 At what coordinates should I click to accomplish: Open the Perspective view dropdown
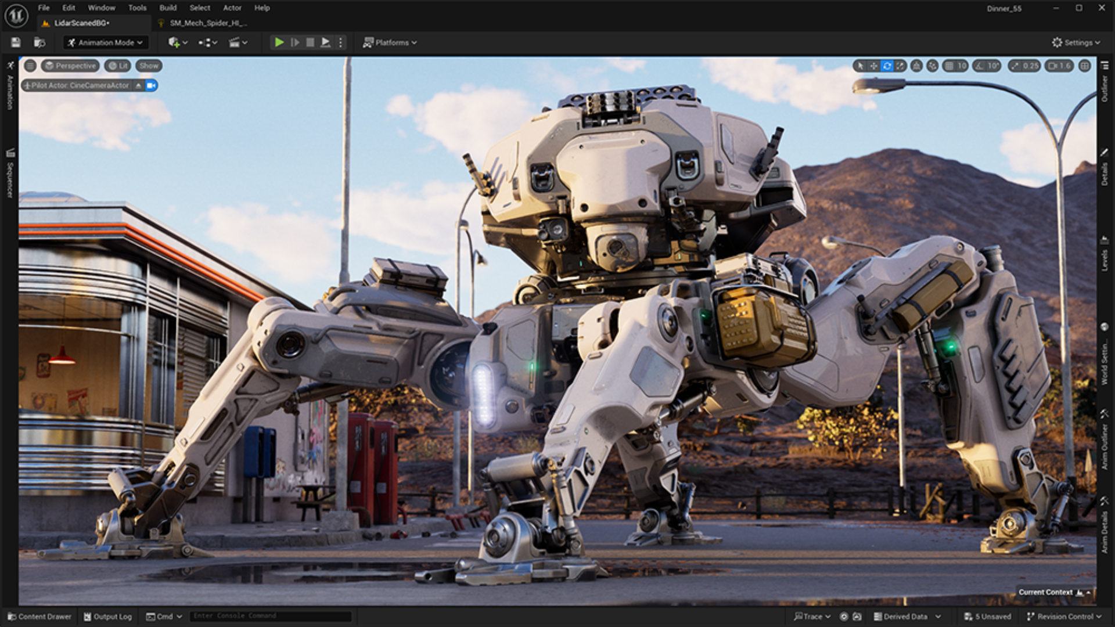pos(71,66)
